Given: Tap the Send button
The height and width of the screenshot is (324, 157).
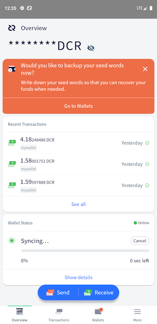Looking at the screenshot, I should [x=58, y=292].
